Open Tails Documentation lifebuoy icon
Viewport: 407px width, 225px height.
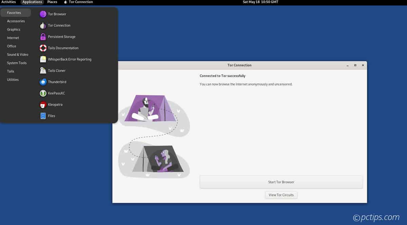pyautogui.click(x=43, y=48)
